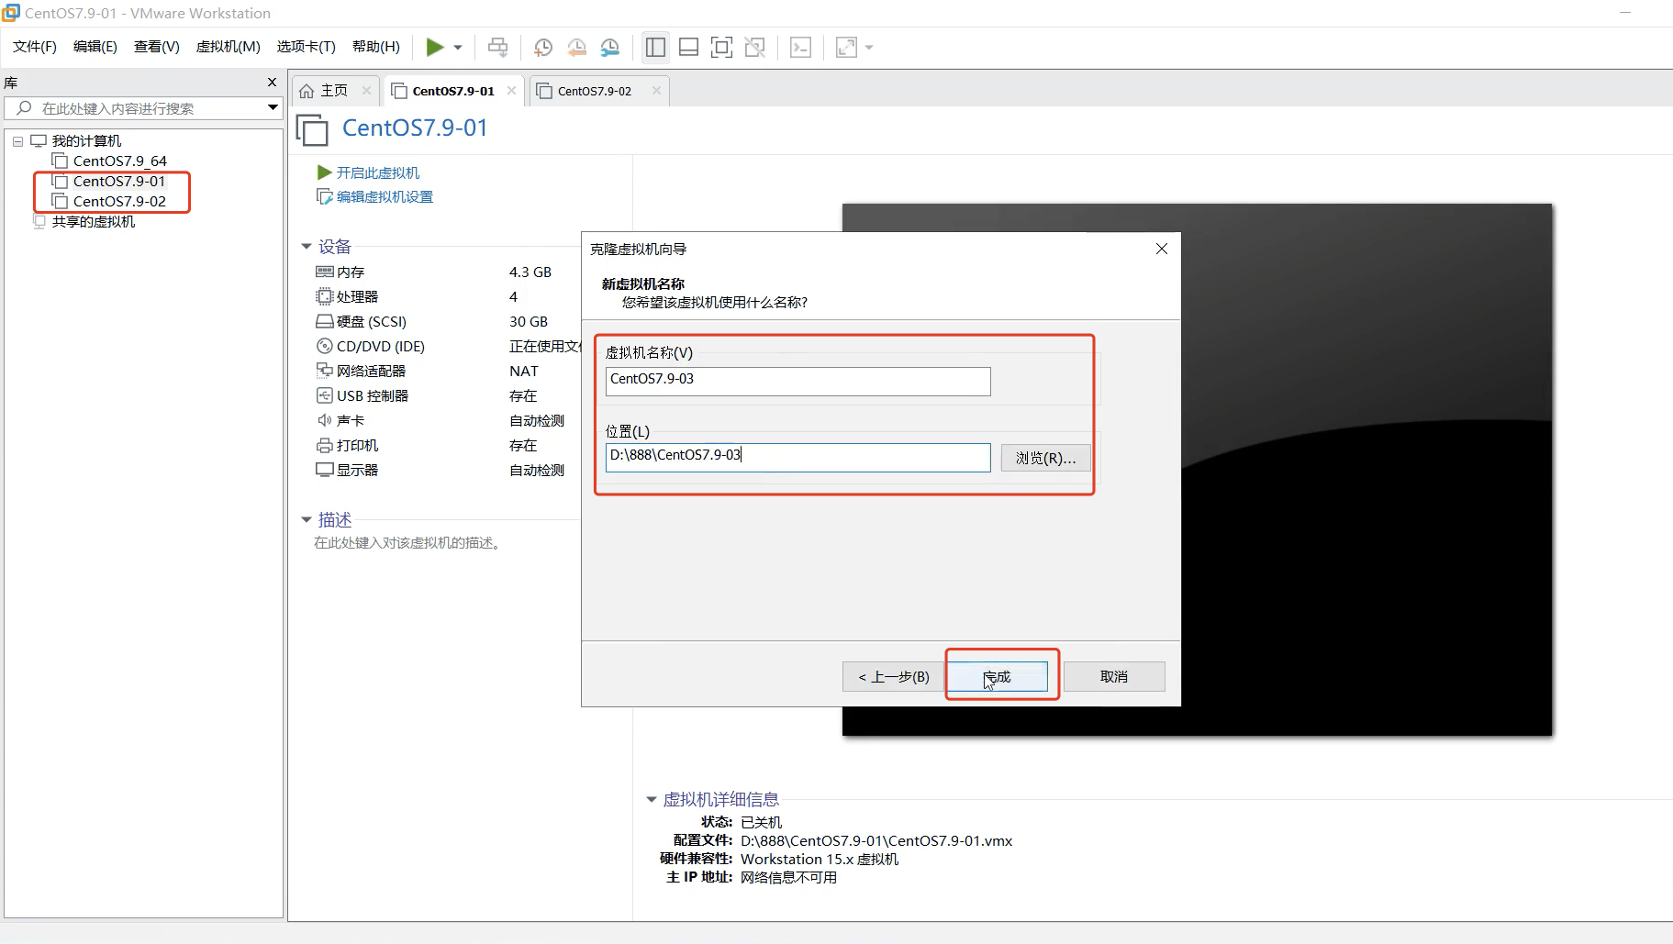The width and height of the screenshot is (1673, 944).
Task: Close the 克隆虚拟机向导 dialog
Action: click(1162, 249)
